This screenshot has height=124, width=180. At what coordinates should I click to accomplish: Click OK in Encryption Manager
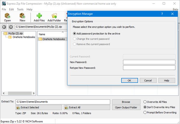[130, 80]
